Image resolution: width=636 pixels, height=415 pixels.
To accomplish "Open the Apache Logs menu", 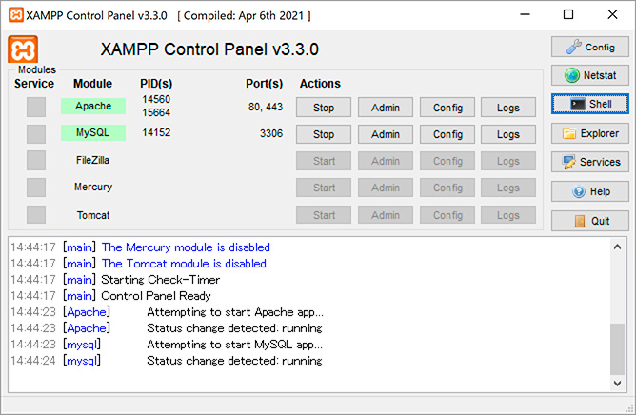I will pos(508,108).
